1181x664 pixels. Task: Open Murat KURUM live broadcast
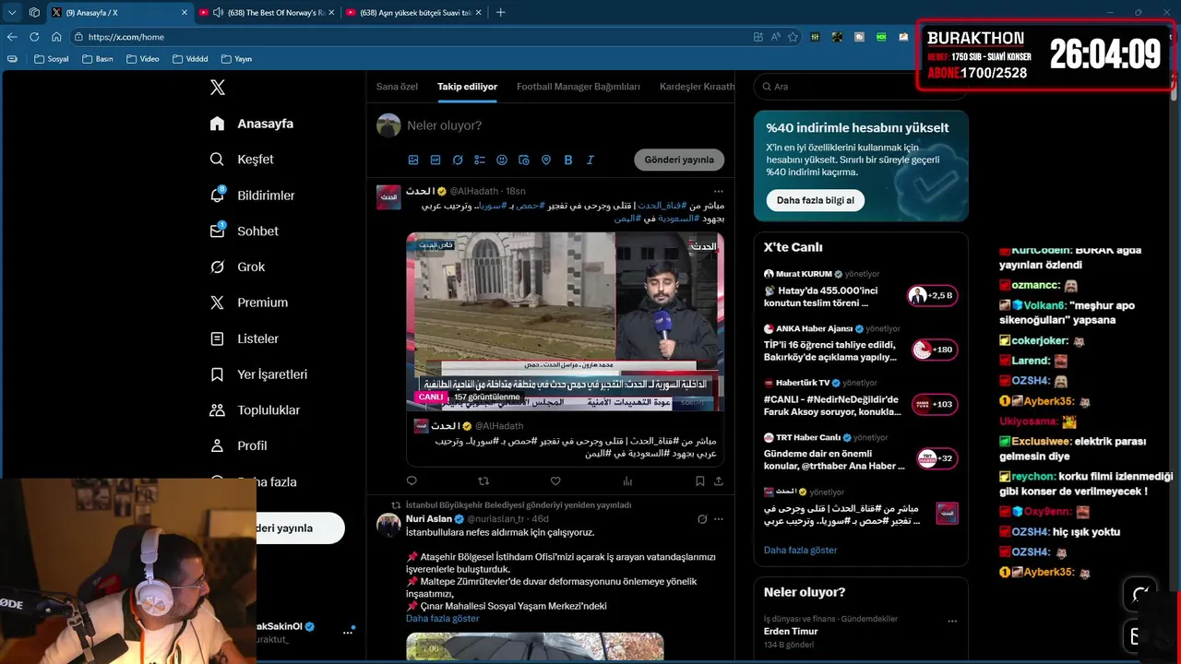[860, 290]
